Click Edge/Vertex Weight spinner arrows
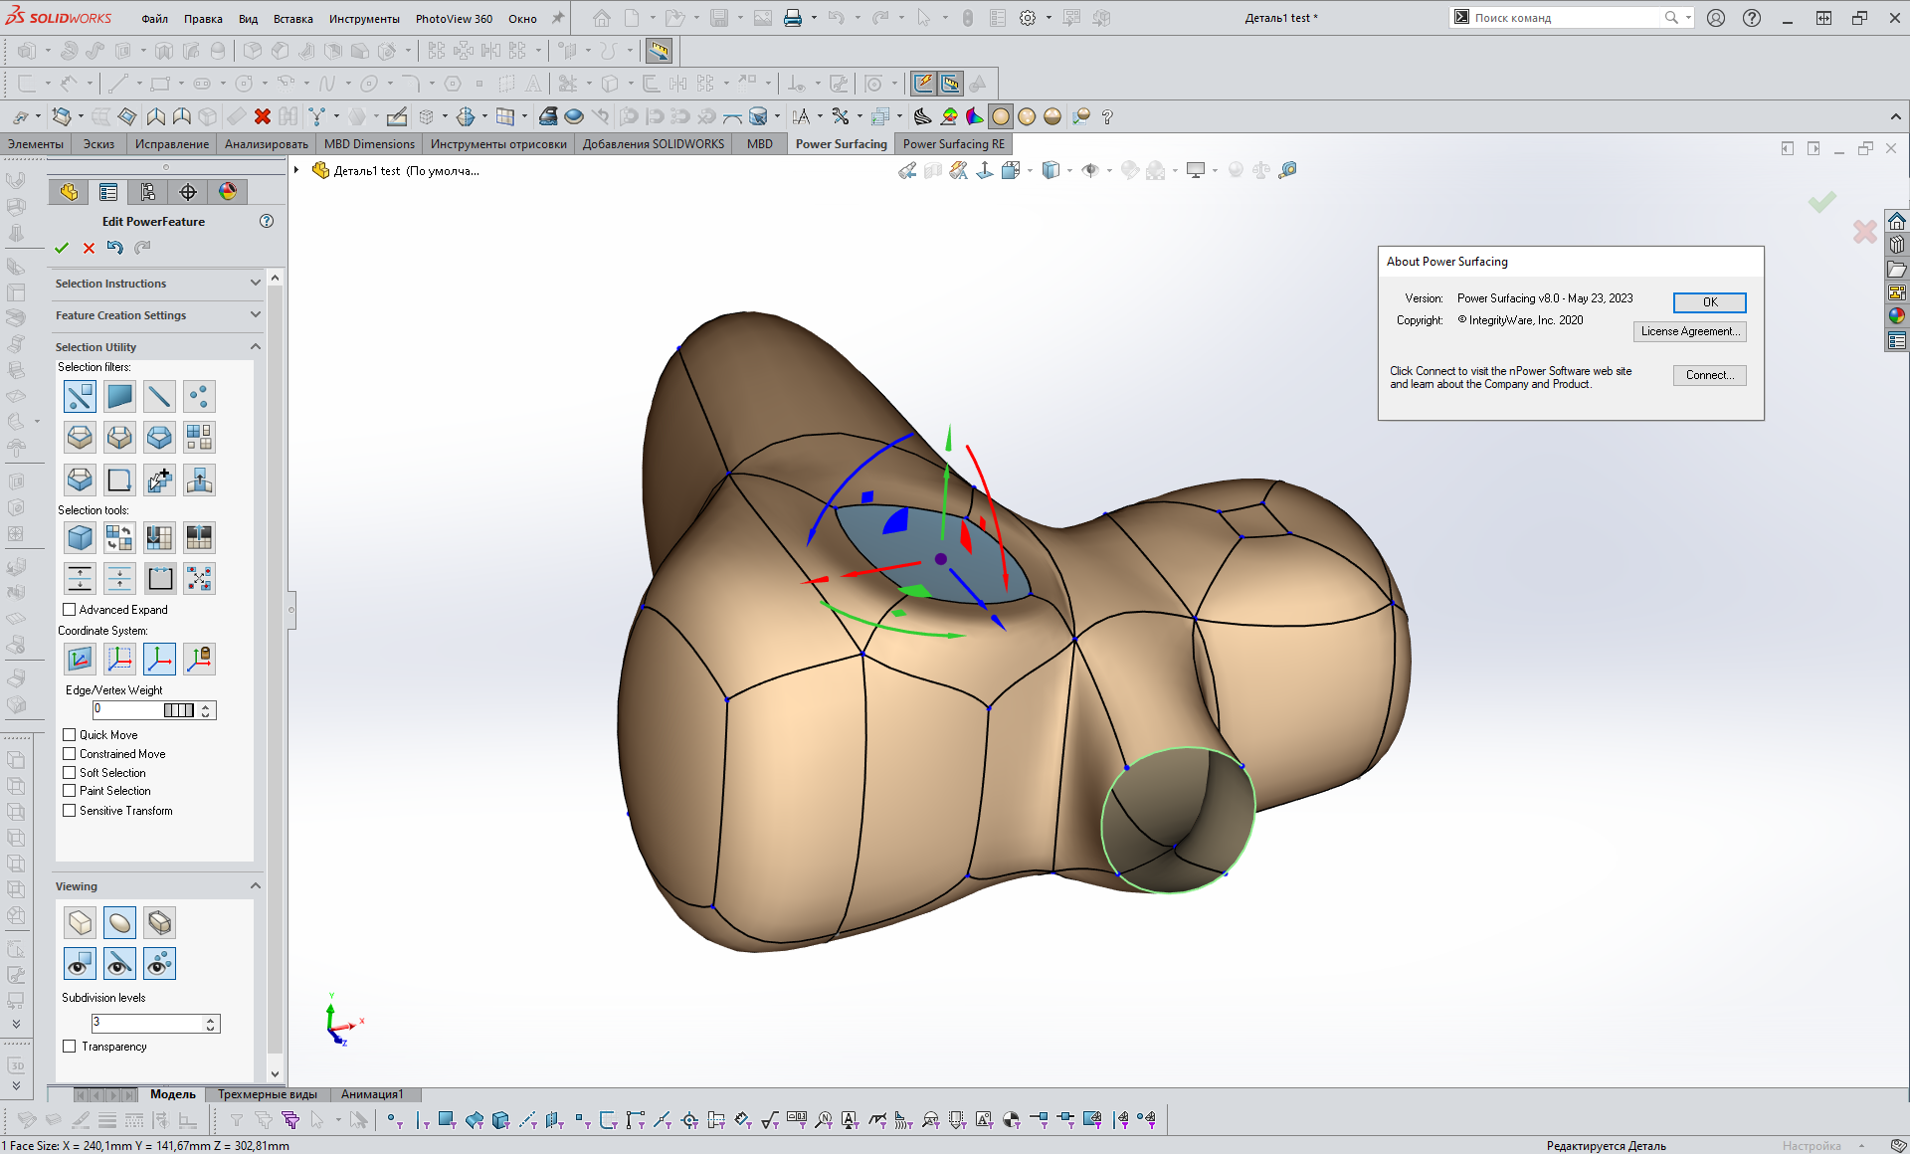1910x1154 pixels. 206,710
